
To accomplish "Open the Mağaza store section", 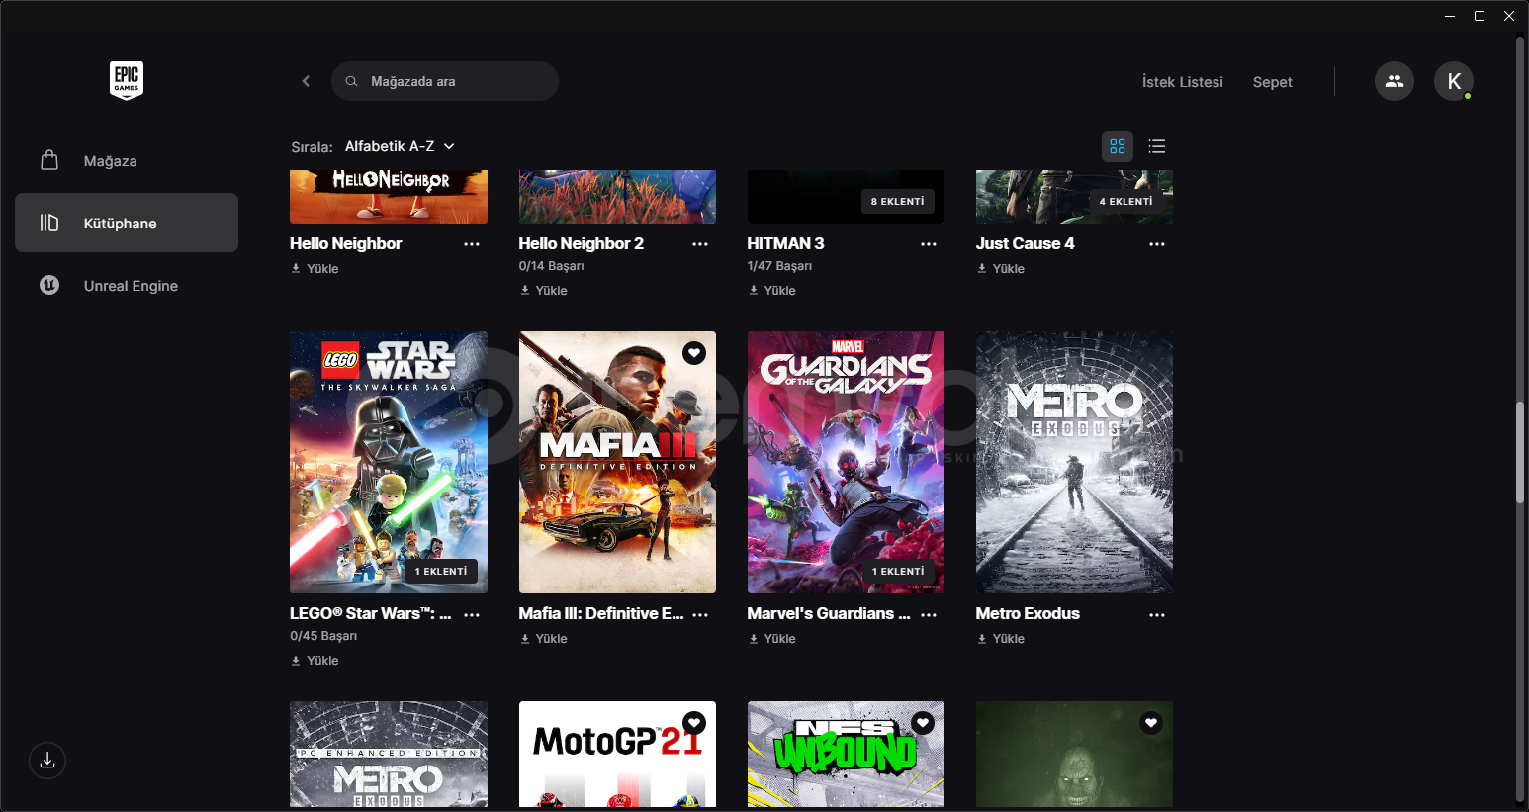I will 127,161.
